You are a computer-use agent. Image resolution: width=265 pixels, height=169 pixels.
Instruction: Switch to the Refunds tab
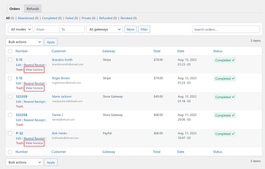pyautogui.click(x=33, y=9)
